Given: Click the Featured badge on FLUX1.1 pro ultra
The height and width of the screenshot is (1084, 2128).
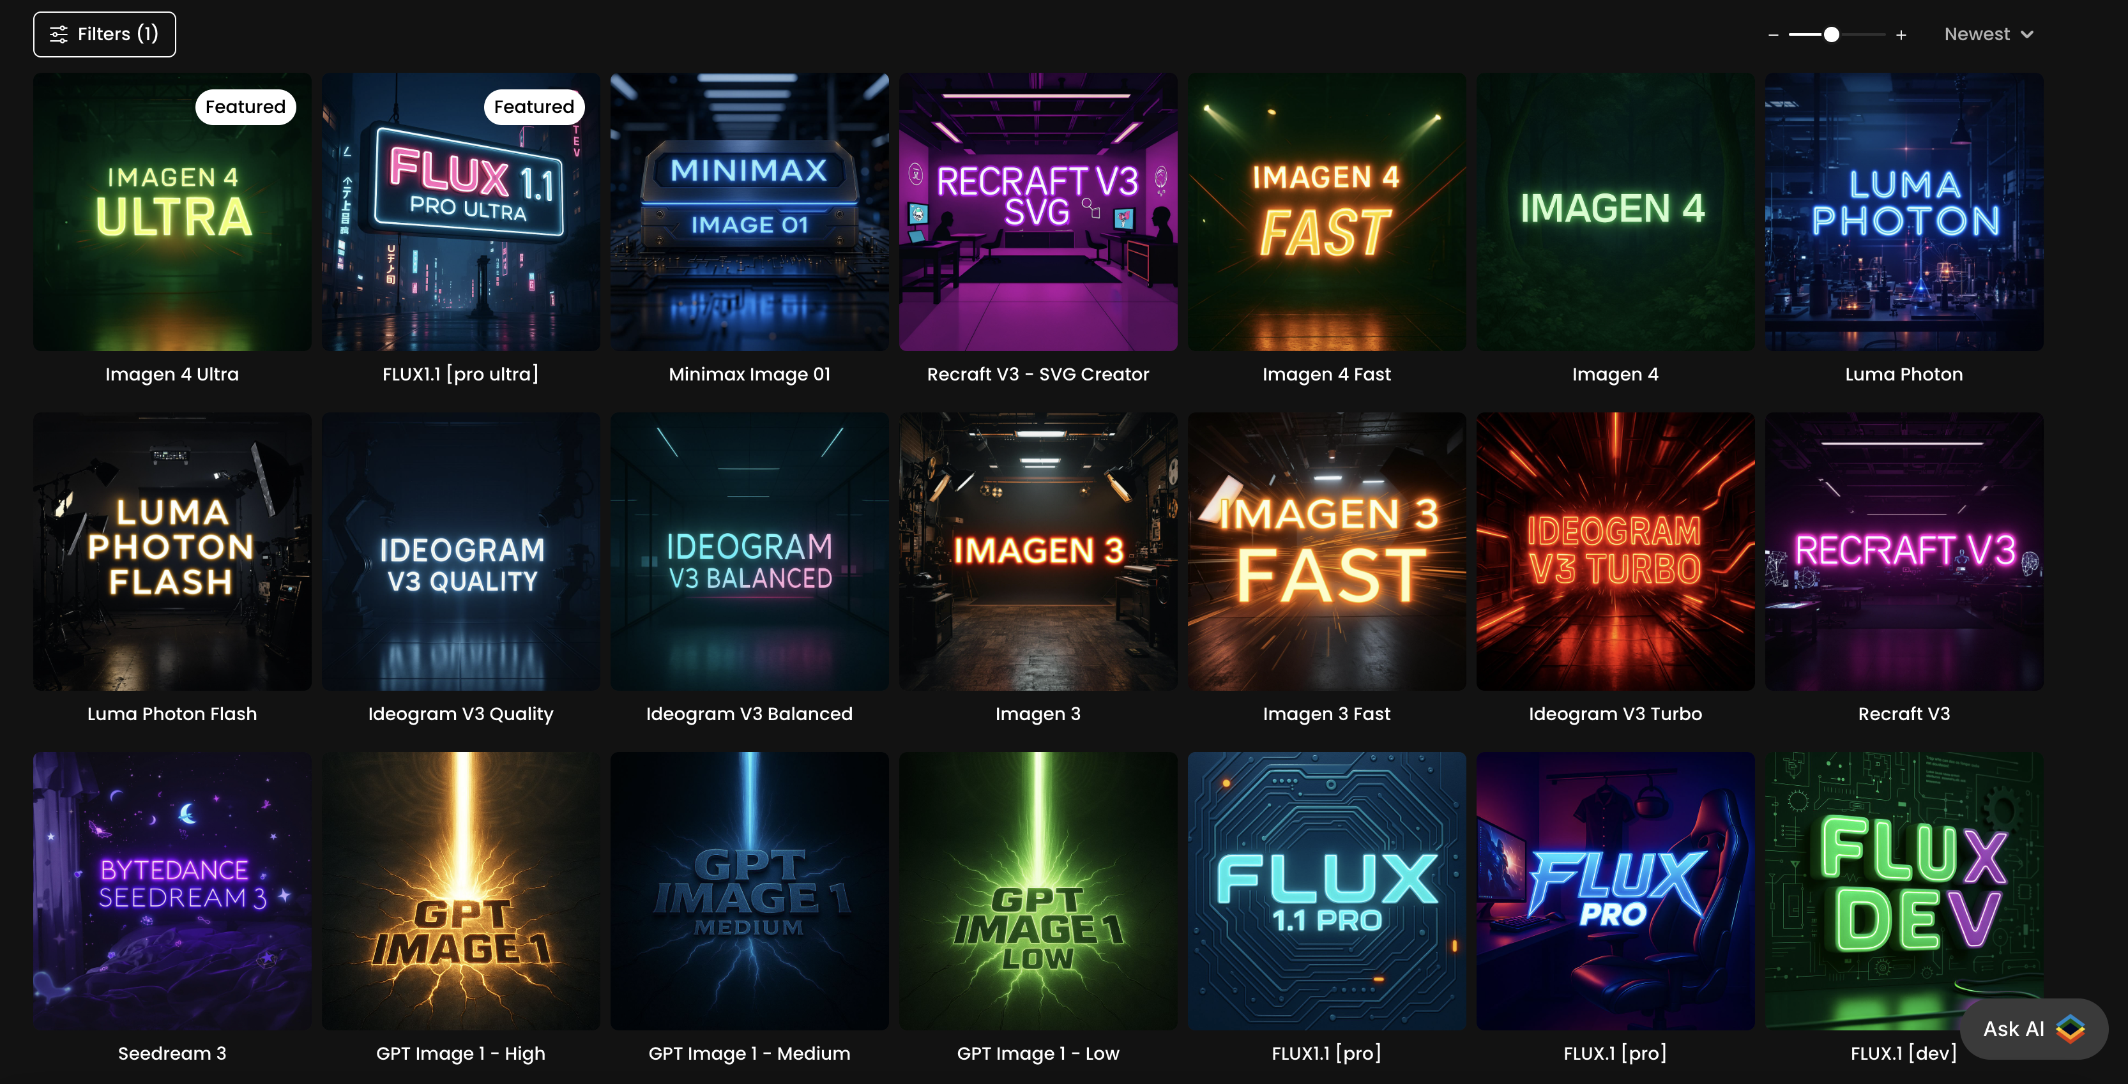Looking at the screenshot, I should 534,107.
